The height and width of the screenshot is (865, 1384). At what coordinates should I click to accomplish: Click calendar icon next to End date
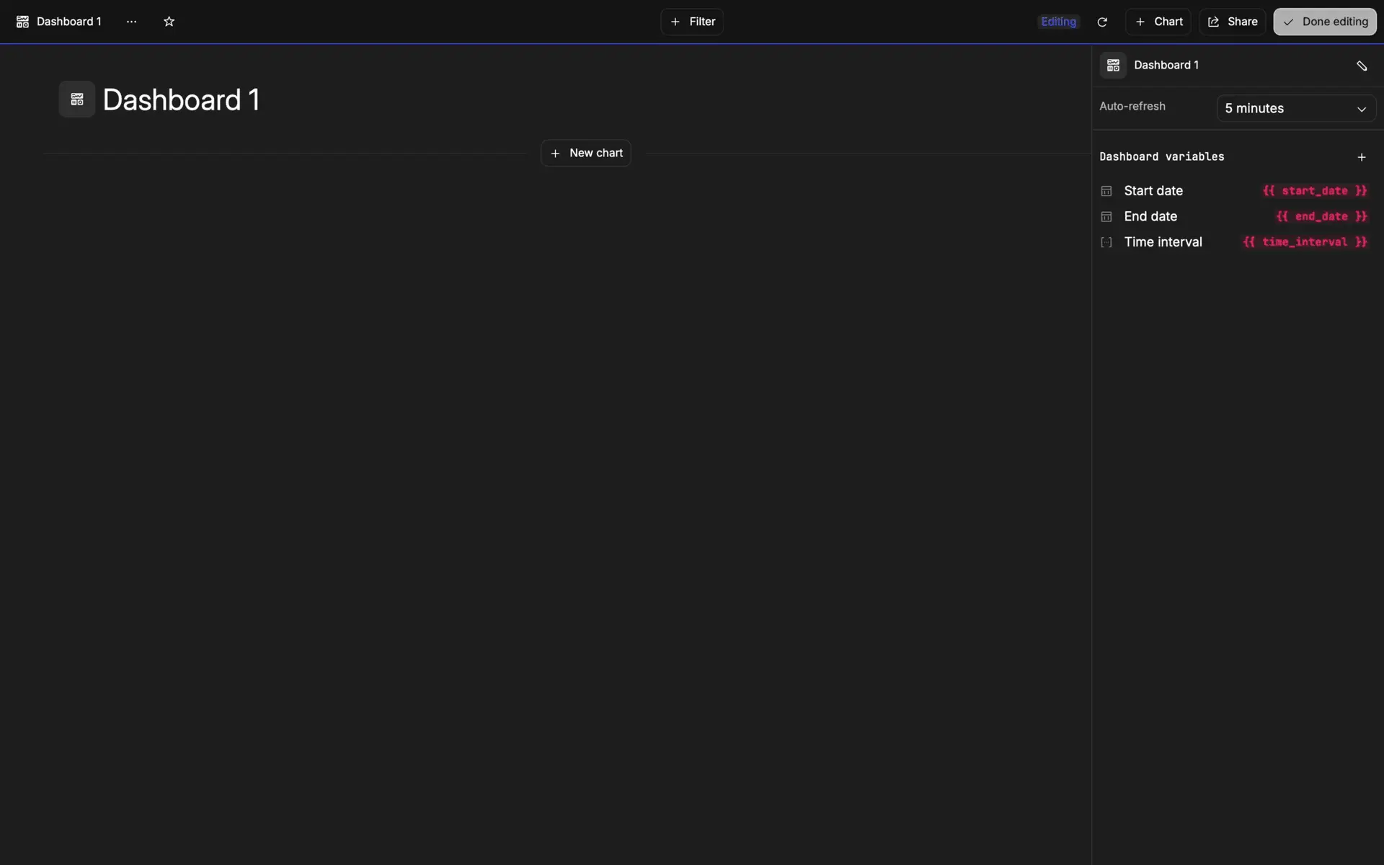pos(1106,217)
